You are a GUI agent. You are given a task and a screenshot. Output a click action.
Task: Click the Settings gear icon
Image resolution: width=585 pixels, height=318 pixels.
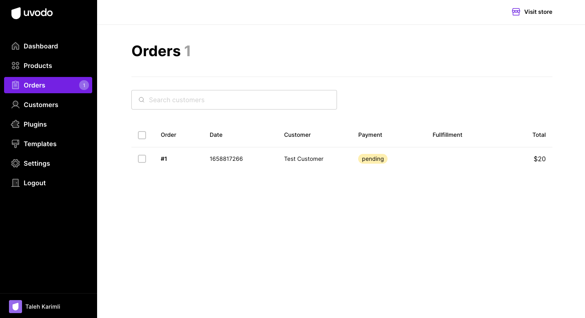point(16,163)
